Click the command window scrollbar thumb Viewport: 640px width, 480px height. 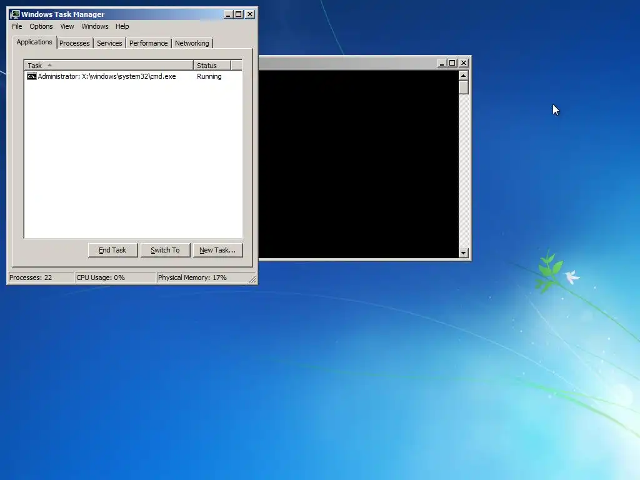pyautogui.click(x=463, y=87)
